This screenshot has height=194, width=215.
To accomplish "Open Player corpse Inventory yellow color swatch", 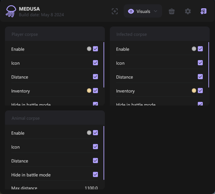I will (89, 91).
